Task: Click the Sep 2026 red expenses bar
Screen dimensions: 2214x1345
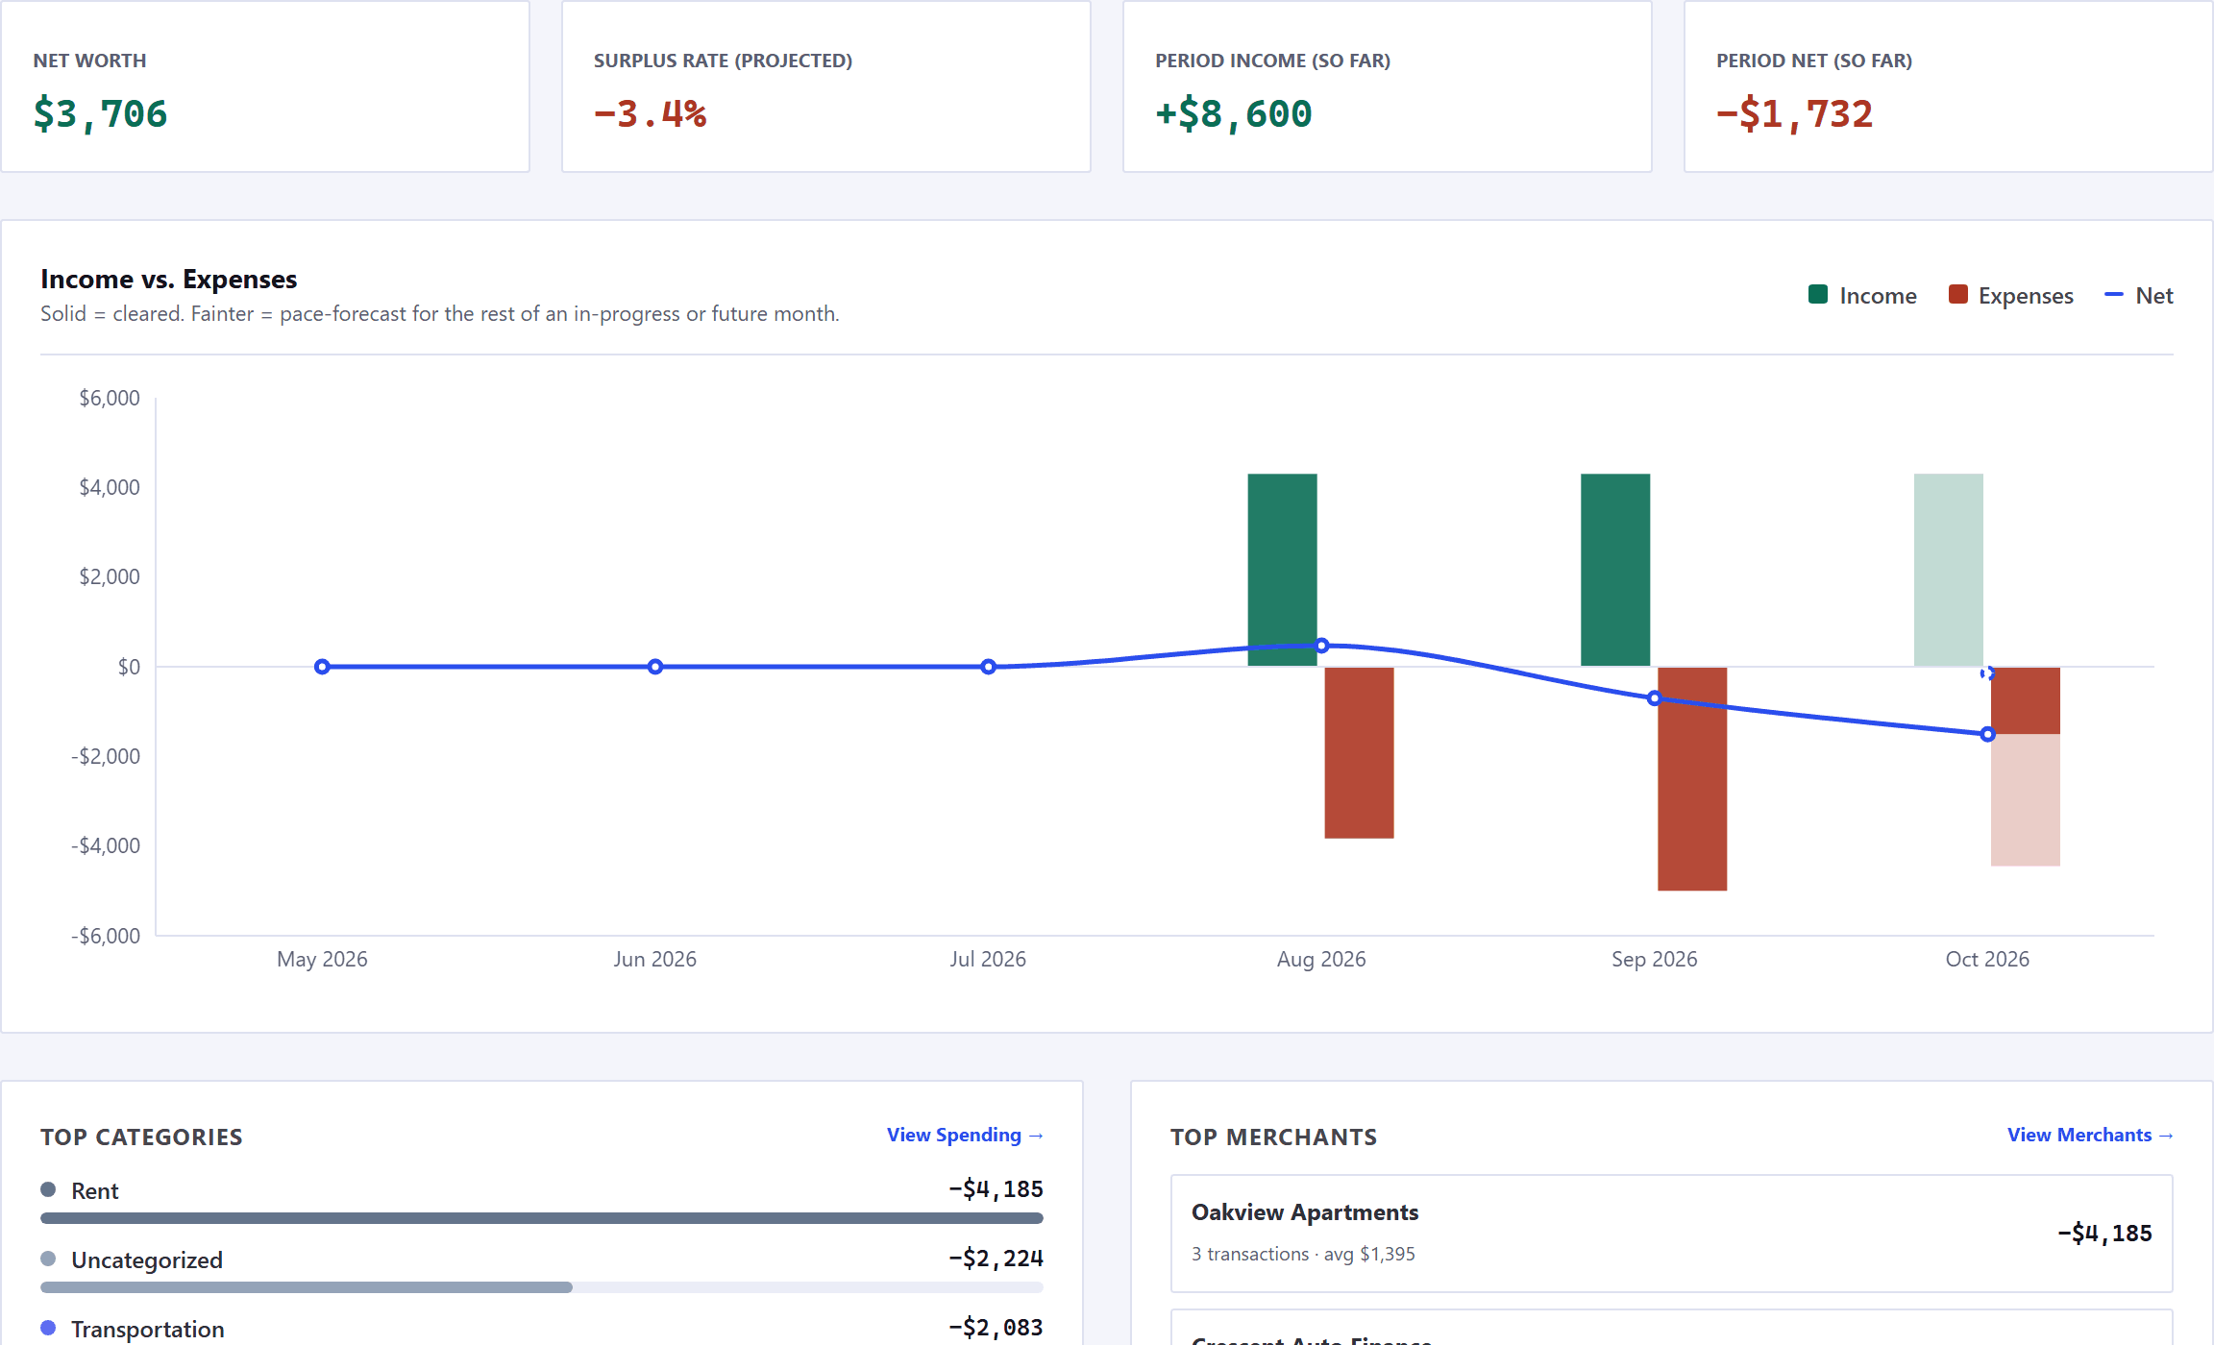Action: (x=1692, y=778)
